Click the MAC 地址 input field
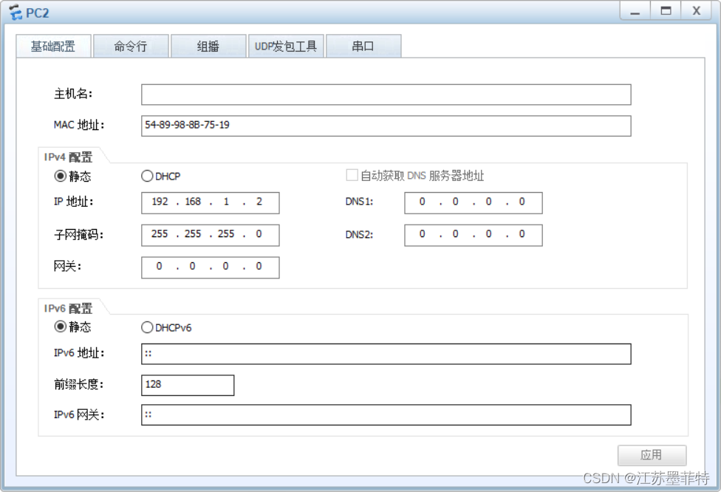Viewport: 721px width, 492px height. (386, 126)
